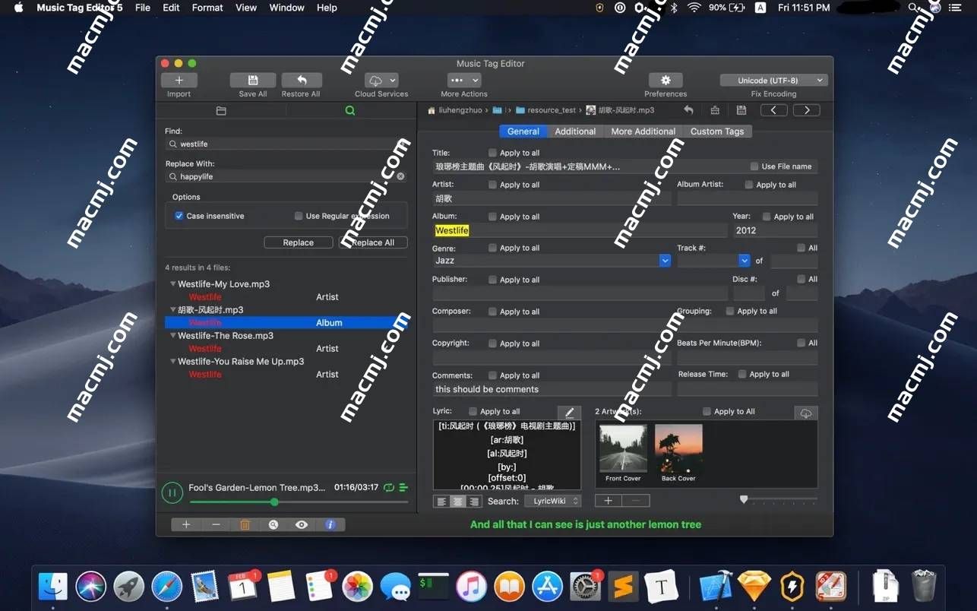Switch to the folder browser icon in sidebar
The image size is (977, 611).
[221, 111]
